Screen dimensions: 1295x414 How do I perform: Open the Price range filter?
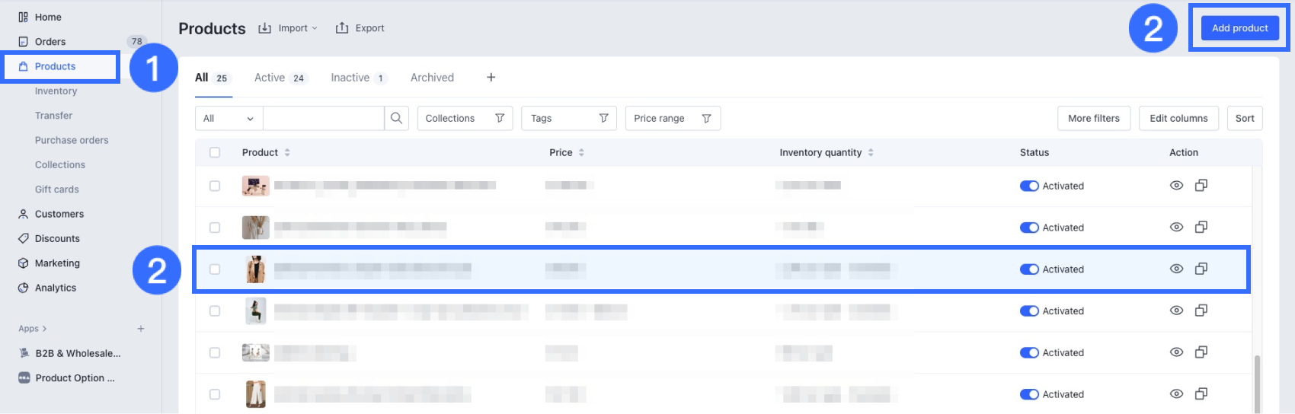click(x=672, y=118)
